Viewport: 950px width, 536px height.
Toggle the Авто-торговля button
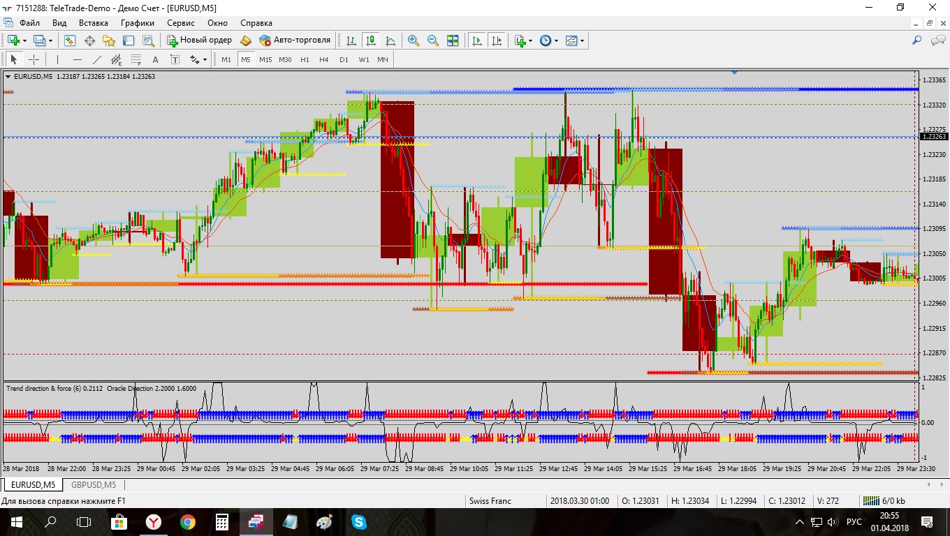295,40
